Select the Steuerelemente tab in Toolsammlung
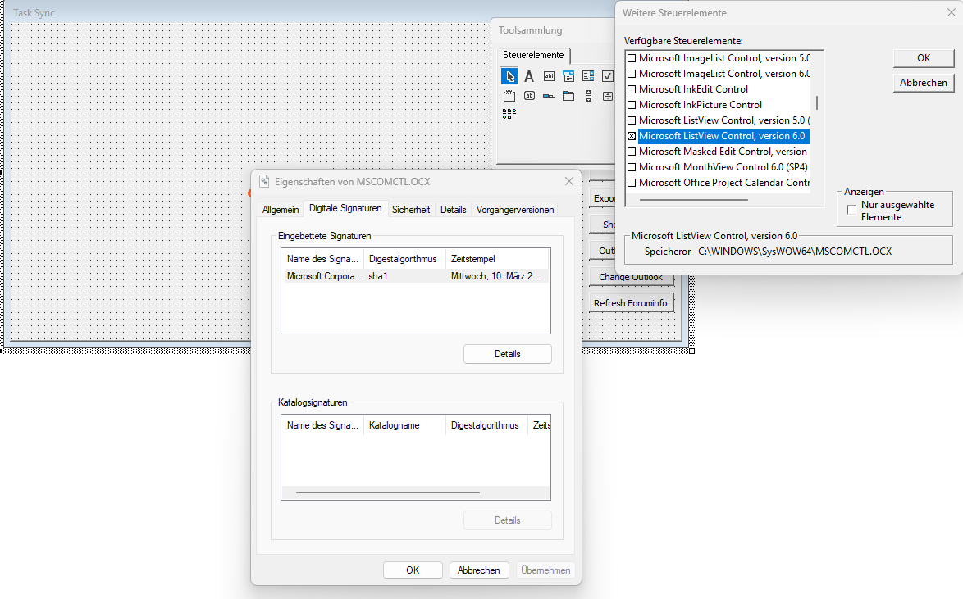The width and height of the screenshot is (963, 599). tap(533, 55)
